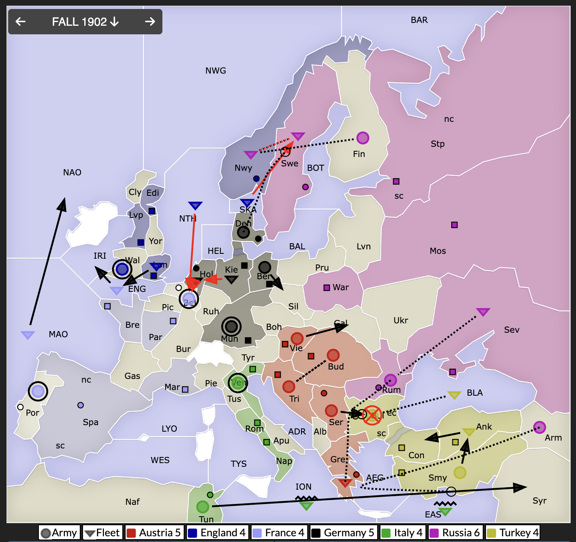Select the French fleet in ENG
Viewport: 576px width, 542px height.
pyautogui.click(x=117, y=291)
